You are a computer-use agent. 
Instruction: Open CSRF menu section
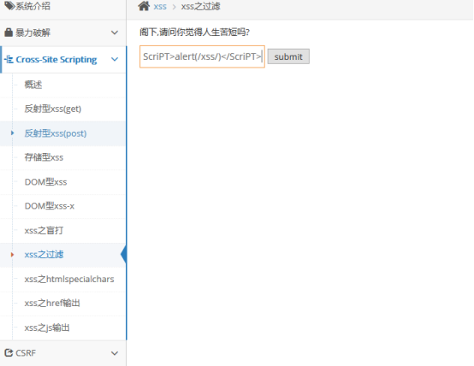62,353
